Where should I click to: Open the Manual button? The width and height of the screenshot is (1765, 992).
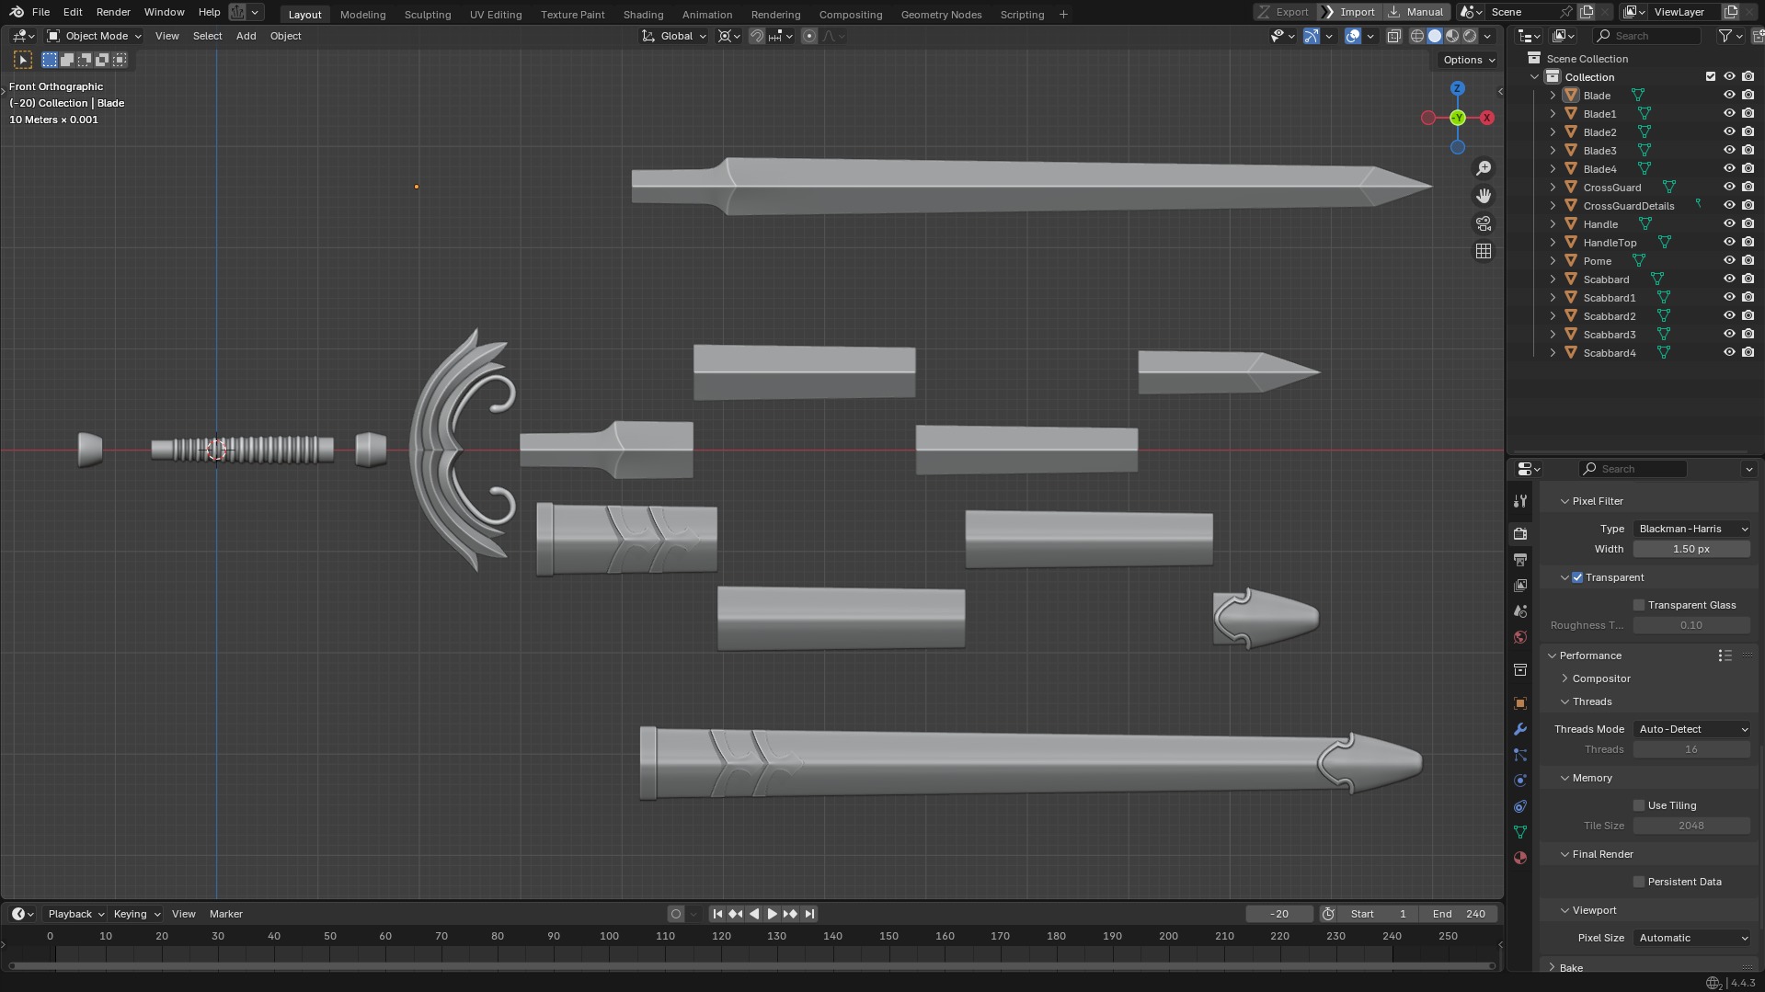click(1416, 12)
